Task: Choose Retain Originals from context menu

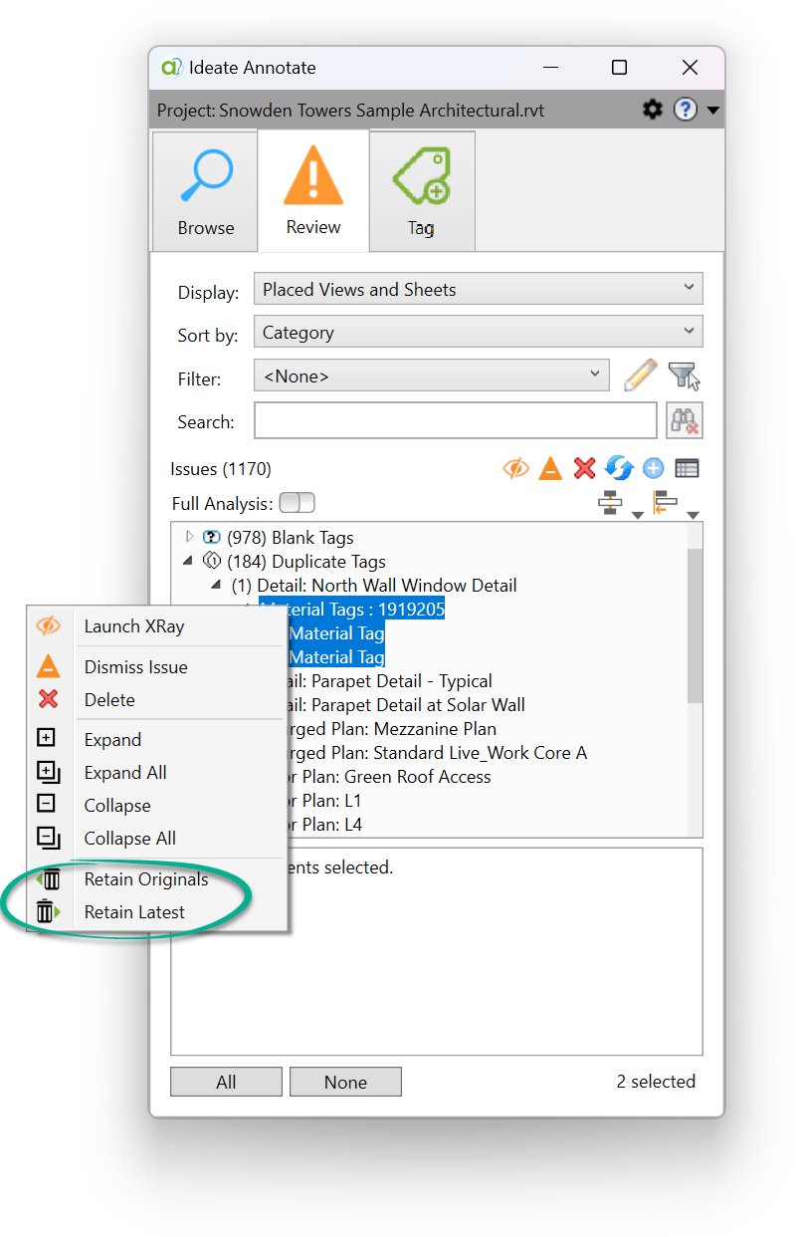Action: tap(158, 879)
